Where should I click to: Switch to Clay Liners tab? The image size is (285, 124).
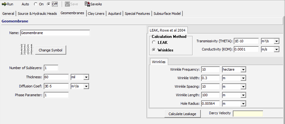(x=96, y=14)
